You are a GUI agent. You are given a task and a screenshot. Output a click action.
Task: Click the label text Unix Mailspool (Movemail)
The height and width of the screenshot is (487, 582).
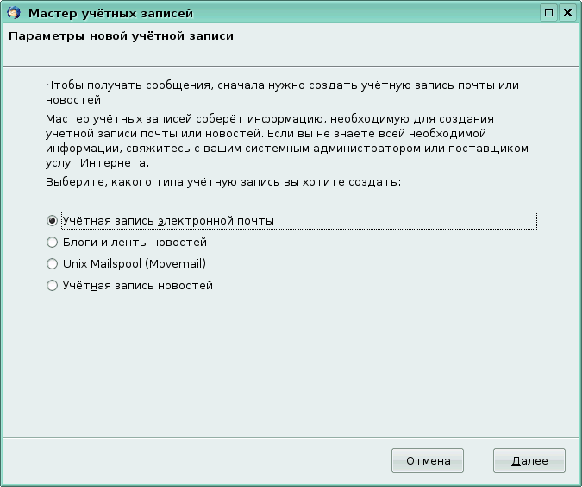(x=134, y=264)
